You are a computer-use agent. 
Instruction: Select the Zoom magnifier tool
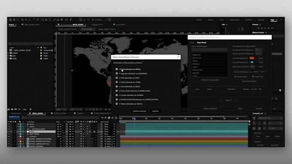click(18, 20)
